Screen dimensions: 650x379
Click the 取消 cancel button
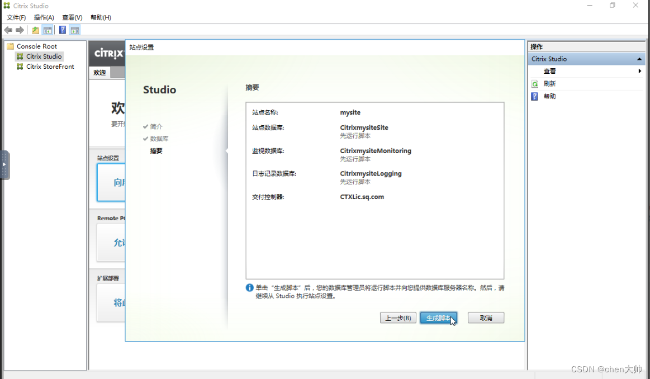pos(486,318)
